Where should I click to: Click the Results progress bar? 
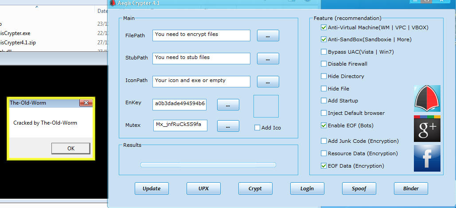[208, 165]
